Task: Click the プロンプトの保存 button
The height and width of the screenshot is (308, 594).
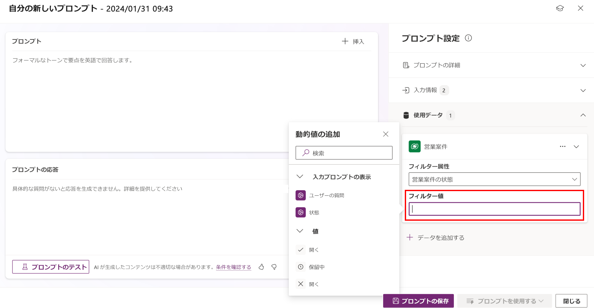Action: click(x=419, y=301)
